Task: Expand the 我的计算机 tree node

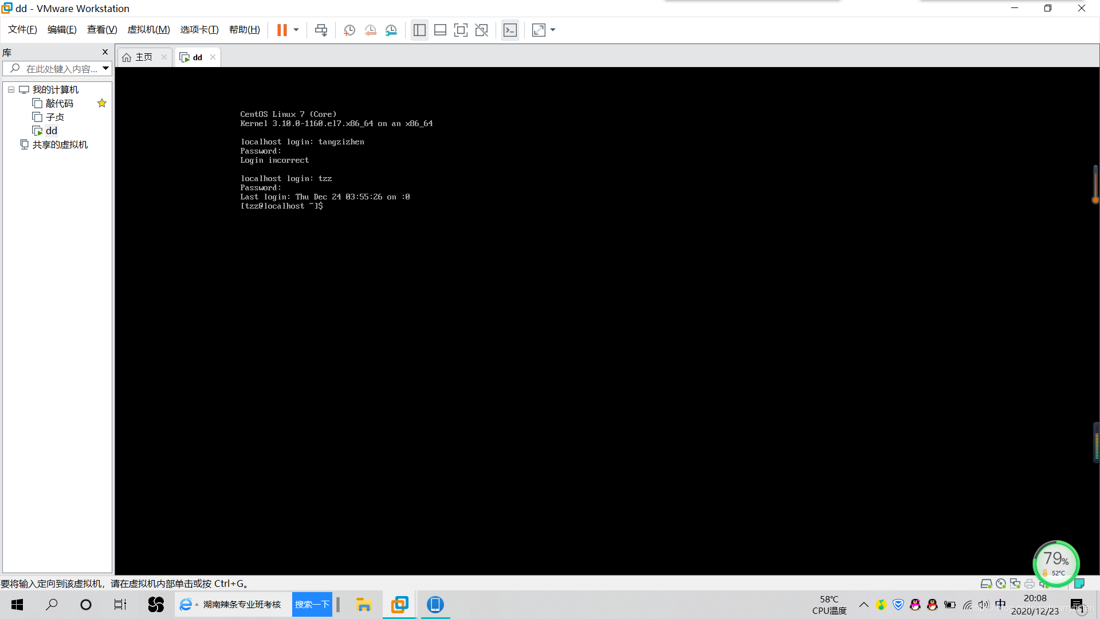Action: [11, 89]
